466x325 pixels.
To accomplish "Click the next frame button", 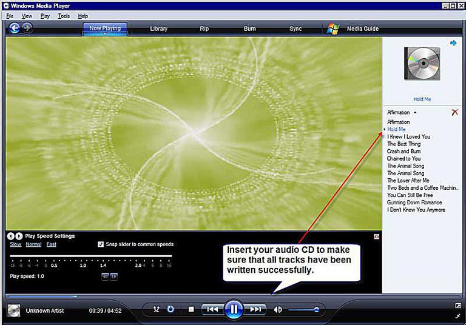I will pos(114,276).
